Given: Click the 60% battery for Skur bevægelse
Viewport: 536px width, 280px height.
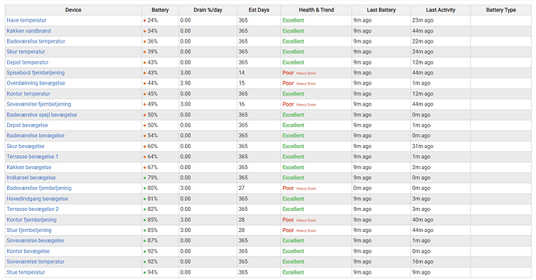Looking at the screenshot, I should point(152,146).
